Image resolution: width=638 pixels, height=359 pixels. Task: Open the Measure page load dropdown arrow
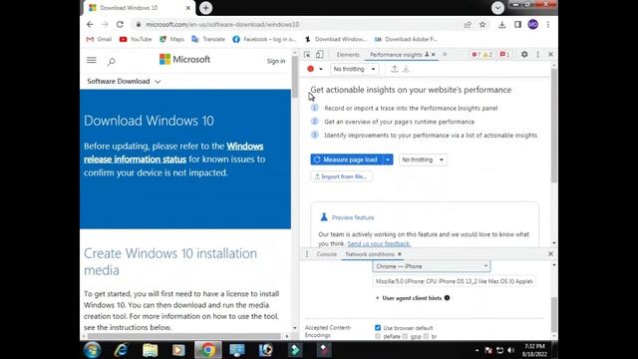click(388, 160)
